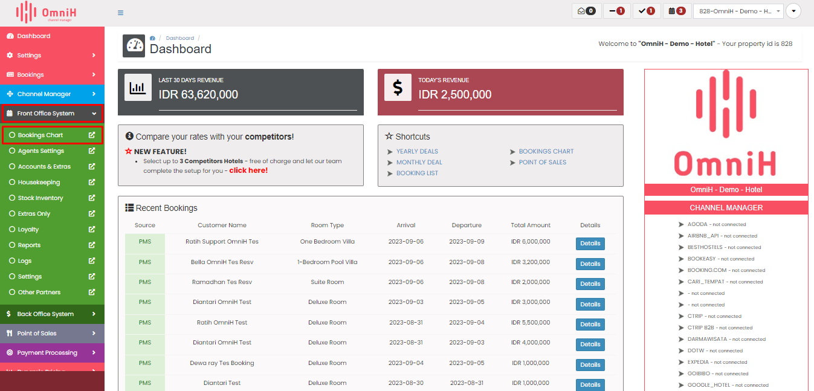
Task: Click the dollar icon in Today's Revenue card
Action: (398, 88)
